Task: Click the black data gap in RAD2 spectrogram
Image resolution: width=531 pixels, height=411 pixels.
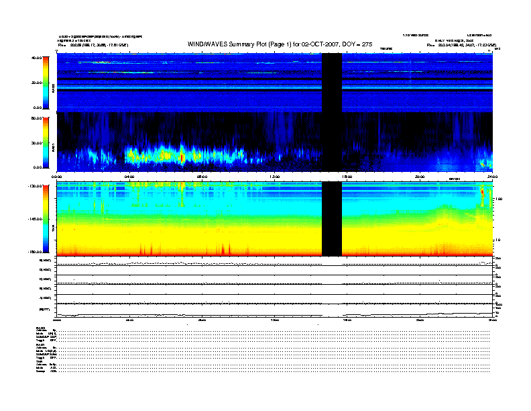Action: coord(331,83)
